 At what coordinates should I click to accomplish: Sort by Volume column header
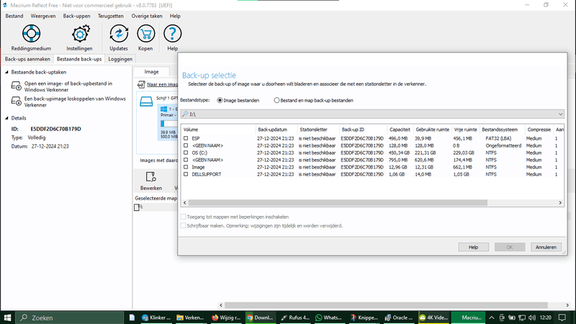[218, 130]
